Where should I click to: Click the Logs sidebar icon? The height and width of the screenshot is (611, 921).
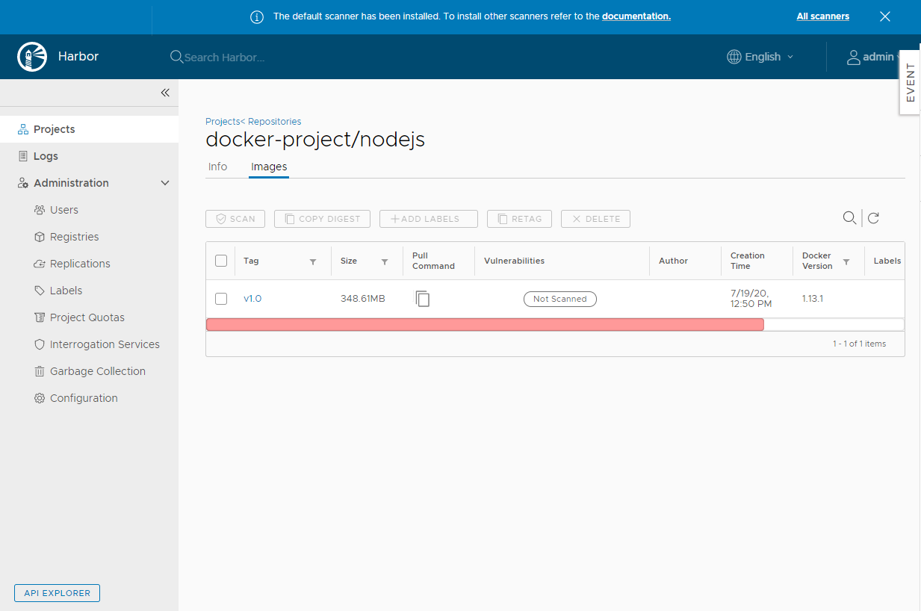click(x=23, y=156)
